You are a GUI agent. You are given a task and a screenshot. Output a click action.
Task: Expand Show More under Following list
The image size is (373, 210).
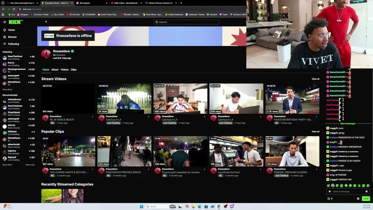coord(7,90)
